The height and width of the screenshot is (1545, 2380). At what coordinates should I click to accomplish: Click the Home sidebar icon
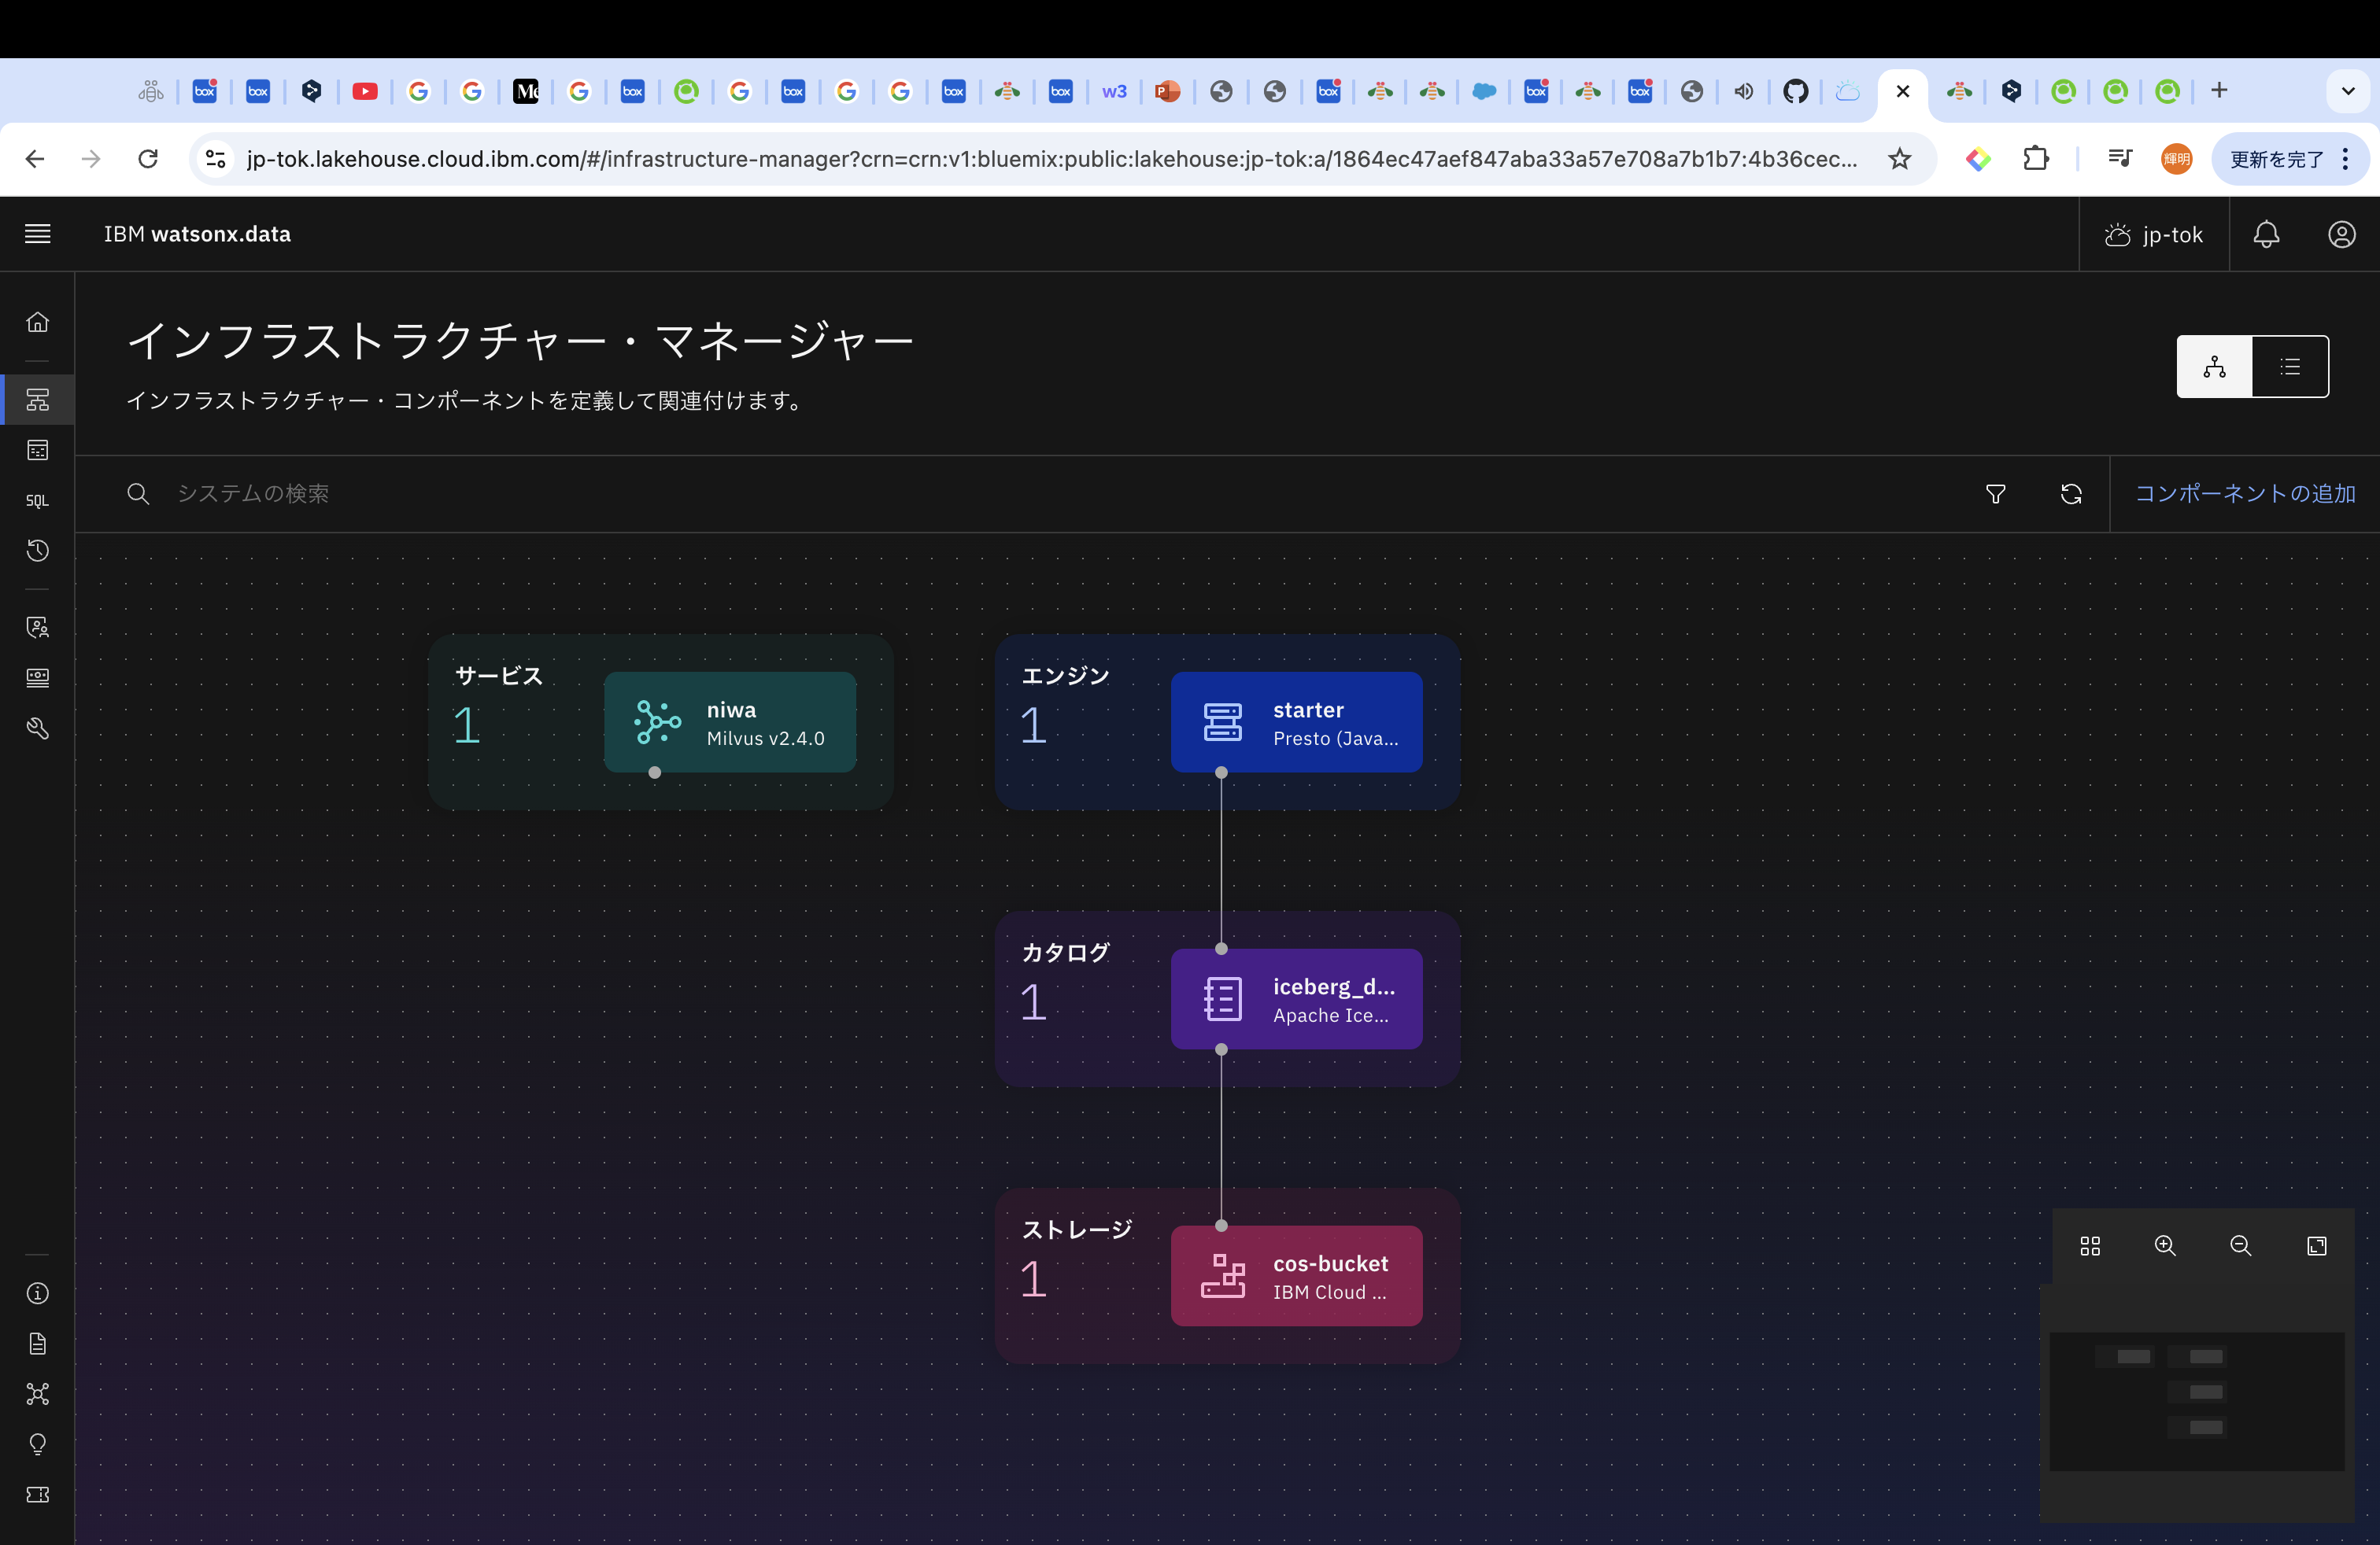38,322
